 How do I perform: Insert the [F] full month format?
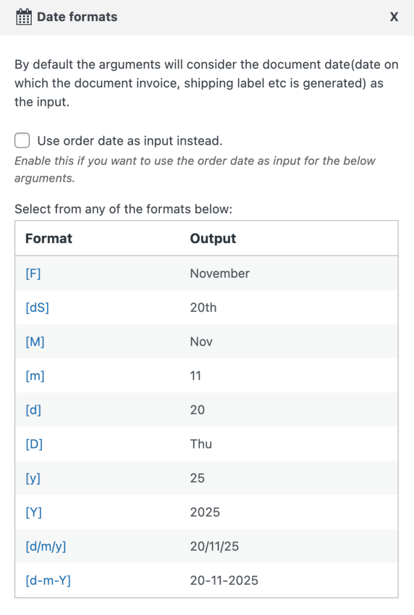click(x=33, y=273)
